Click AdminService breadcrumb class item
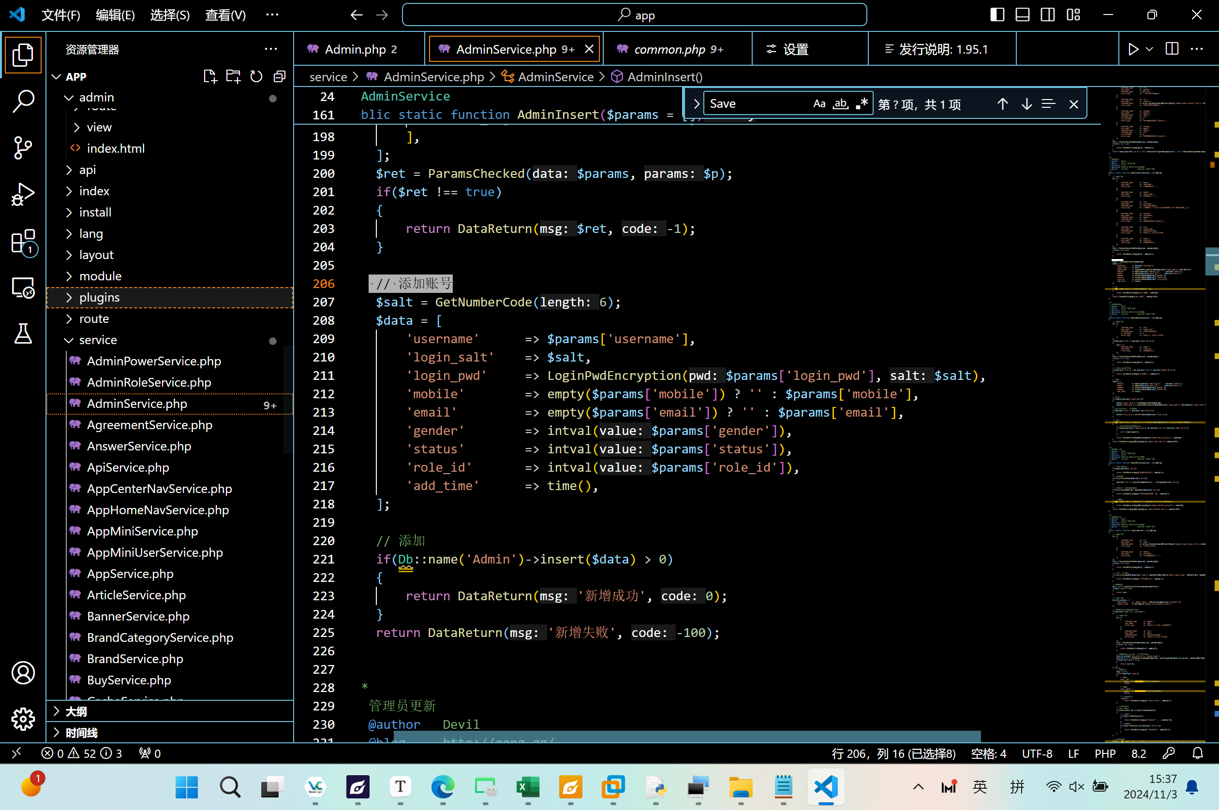1219x810 pixels. click(x=555, y=76)
